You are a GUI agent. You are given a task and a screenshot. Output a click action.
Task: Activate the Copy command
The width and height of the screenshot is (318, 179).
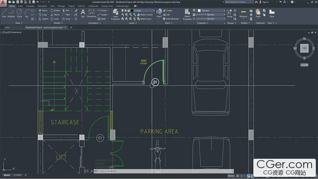click(x=43, y=14)
